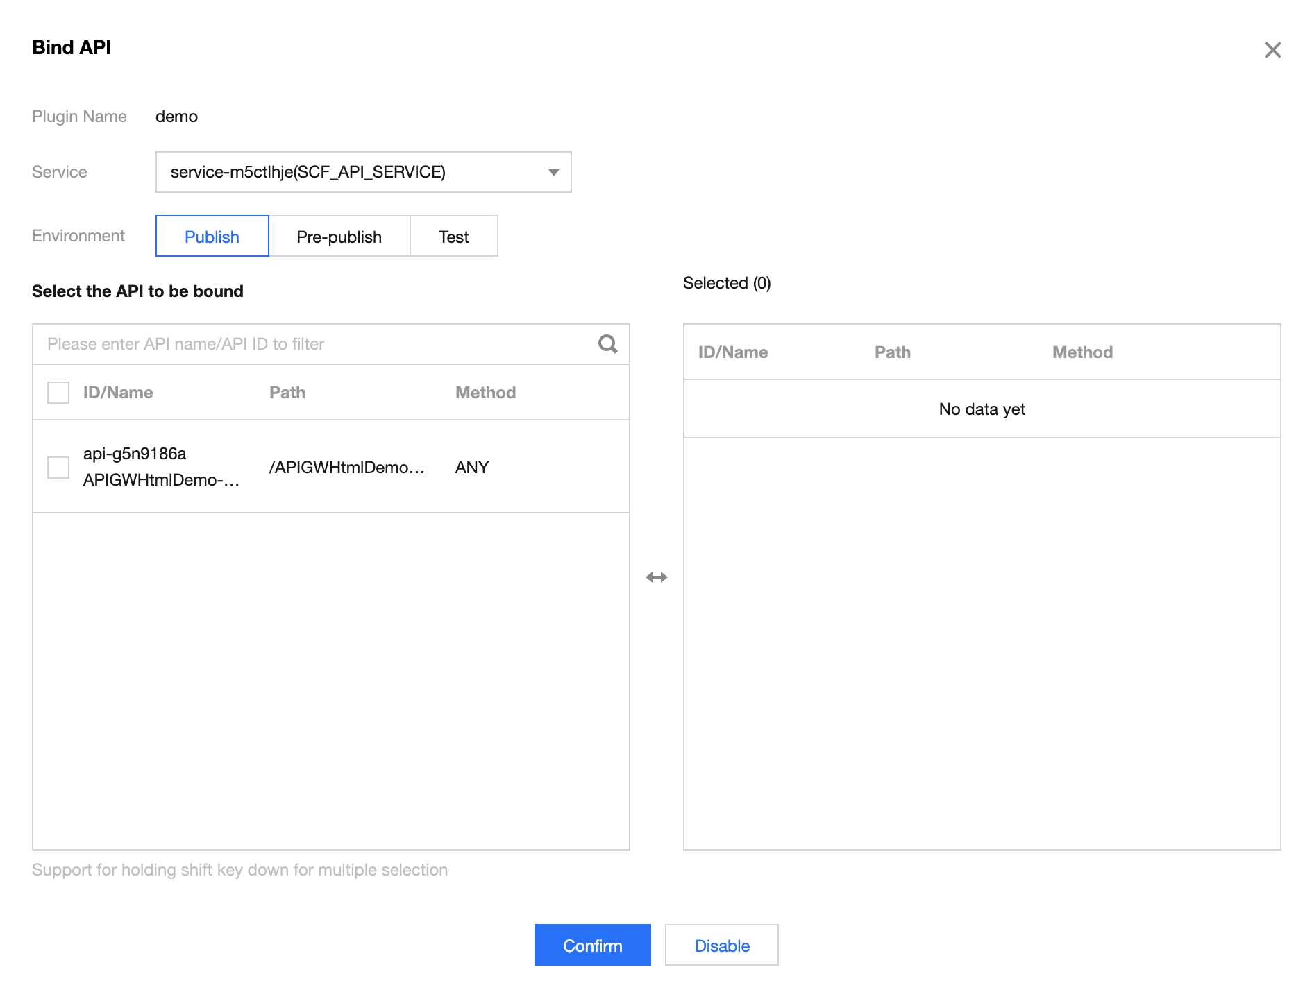Click the left list Method column header

coord(485,393)
